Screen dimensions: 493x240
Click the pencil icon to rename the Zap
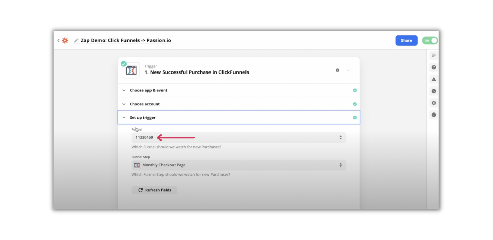(x=76, y=40)
